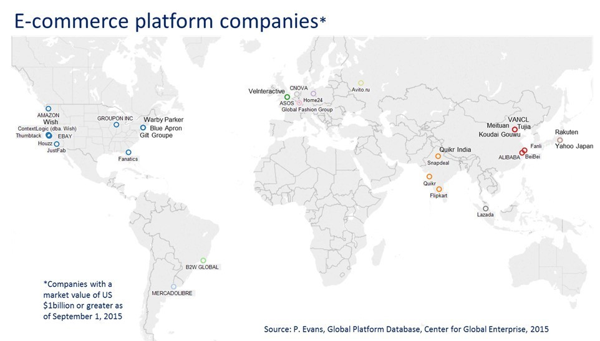Select the gray marker below CNOVA
This screenshot has width=600, height=341.
296,94
